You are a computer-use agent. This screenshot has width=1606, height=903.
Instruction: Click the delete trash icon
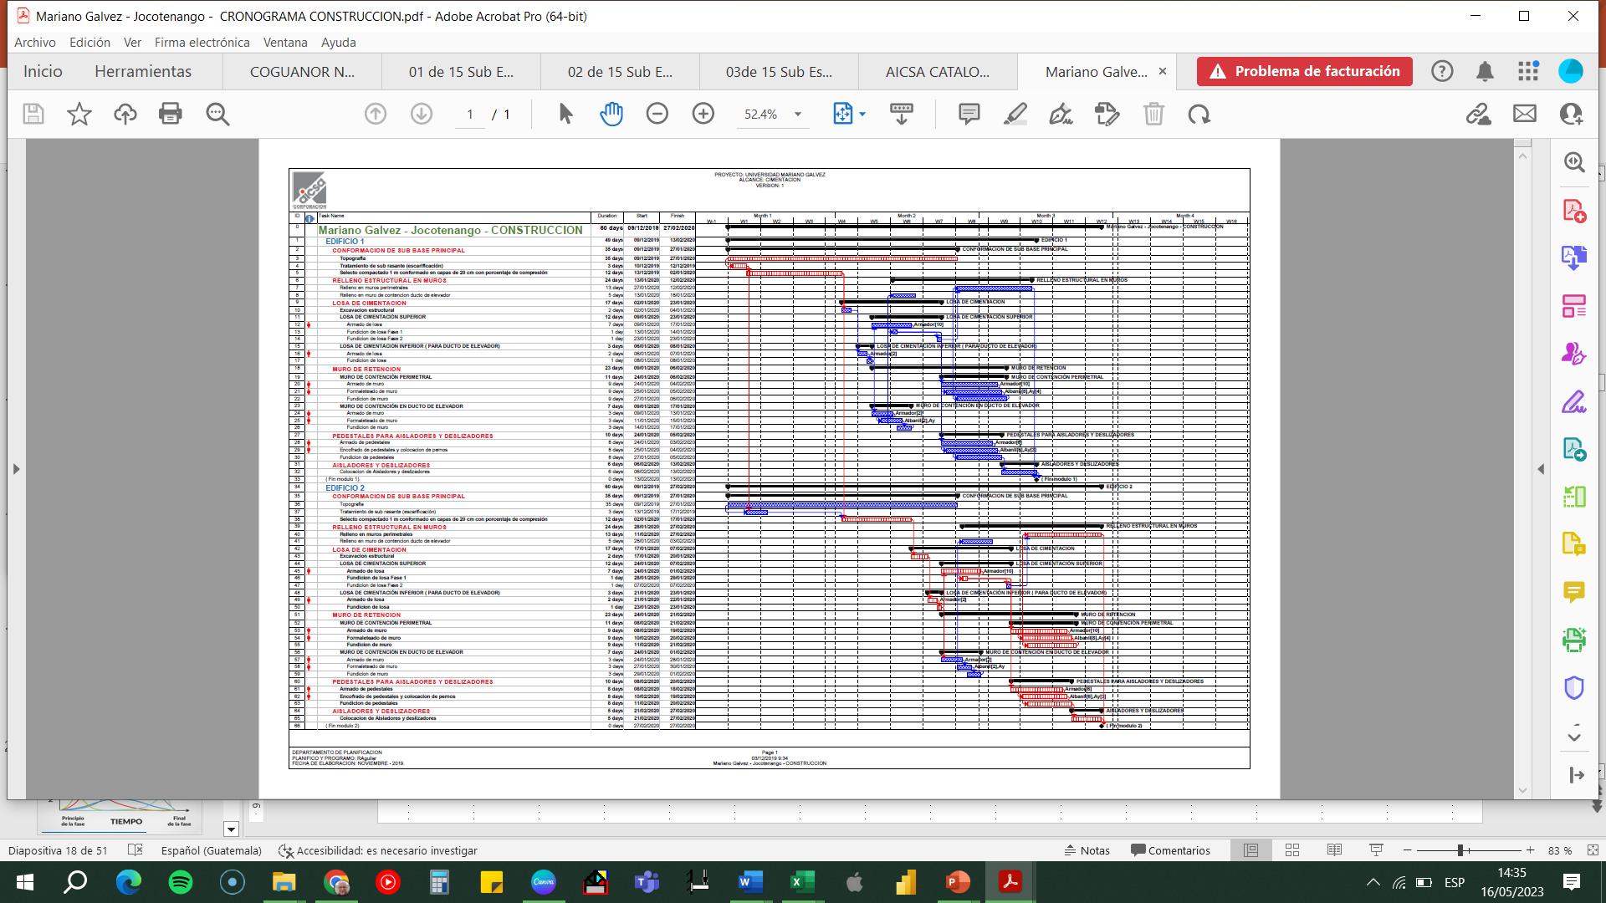pos(1153,115)
